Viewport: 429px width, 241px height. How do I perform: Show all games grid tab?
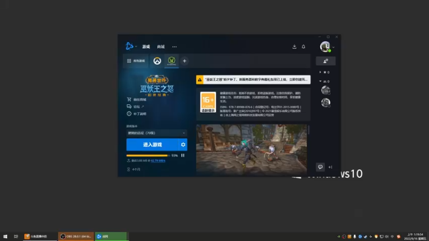point(136,61)
